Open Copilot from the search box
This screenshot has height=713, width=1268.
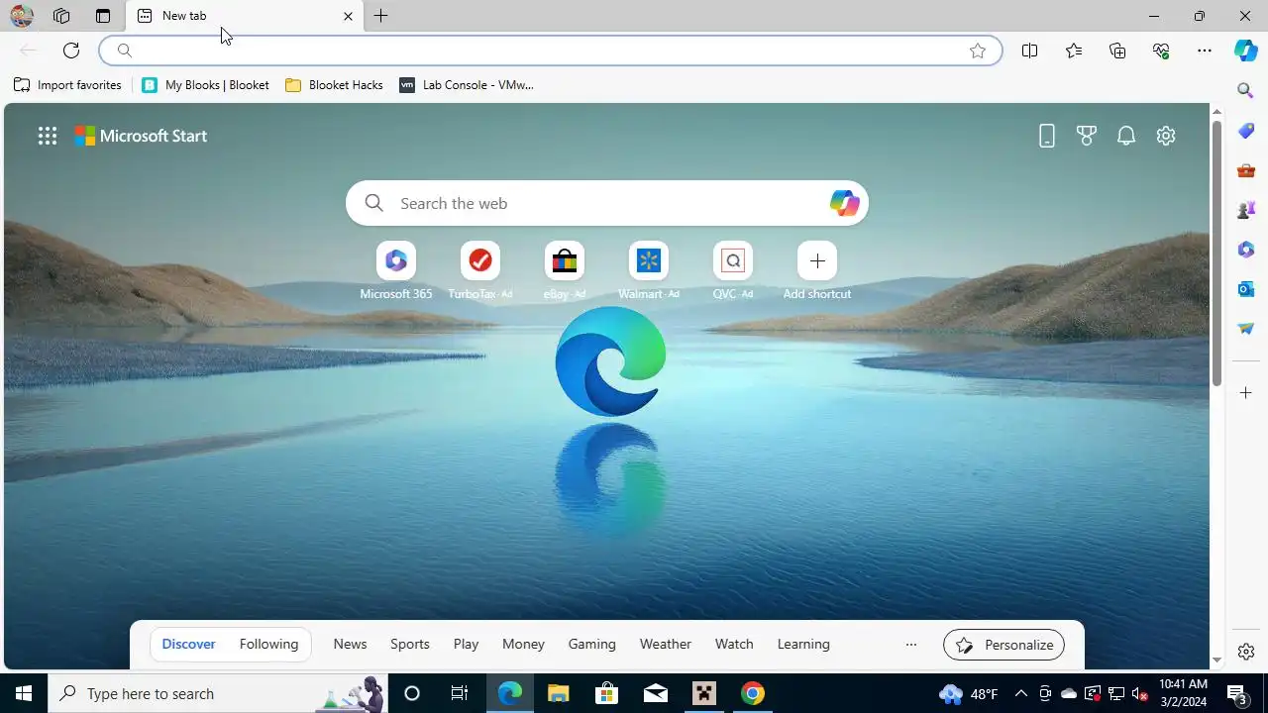tap(844, 203)
